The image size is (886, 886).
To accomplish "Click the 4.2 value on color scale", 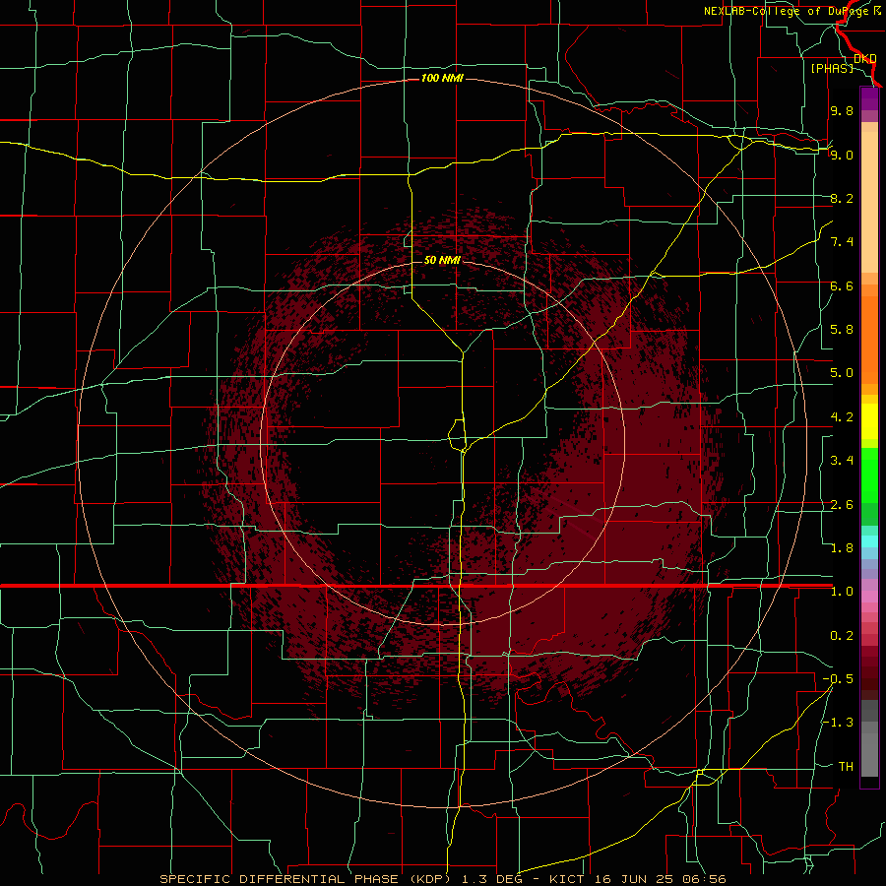I will tap(842, 417).
